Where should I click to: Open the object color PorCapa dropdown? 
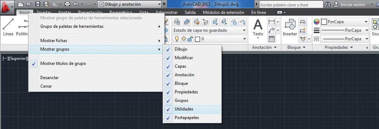coord(345,22)
